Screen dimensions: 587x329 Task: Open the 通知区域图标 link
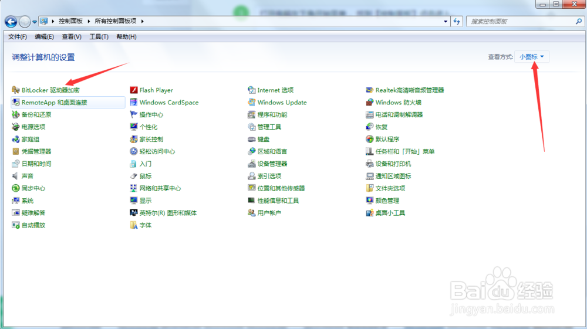(x=393, y=176)
